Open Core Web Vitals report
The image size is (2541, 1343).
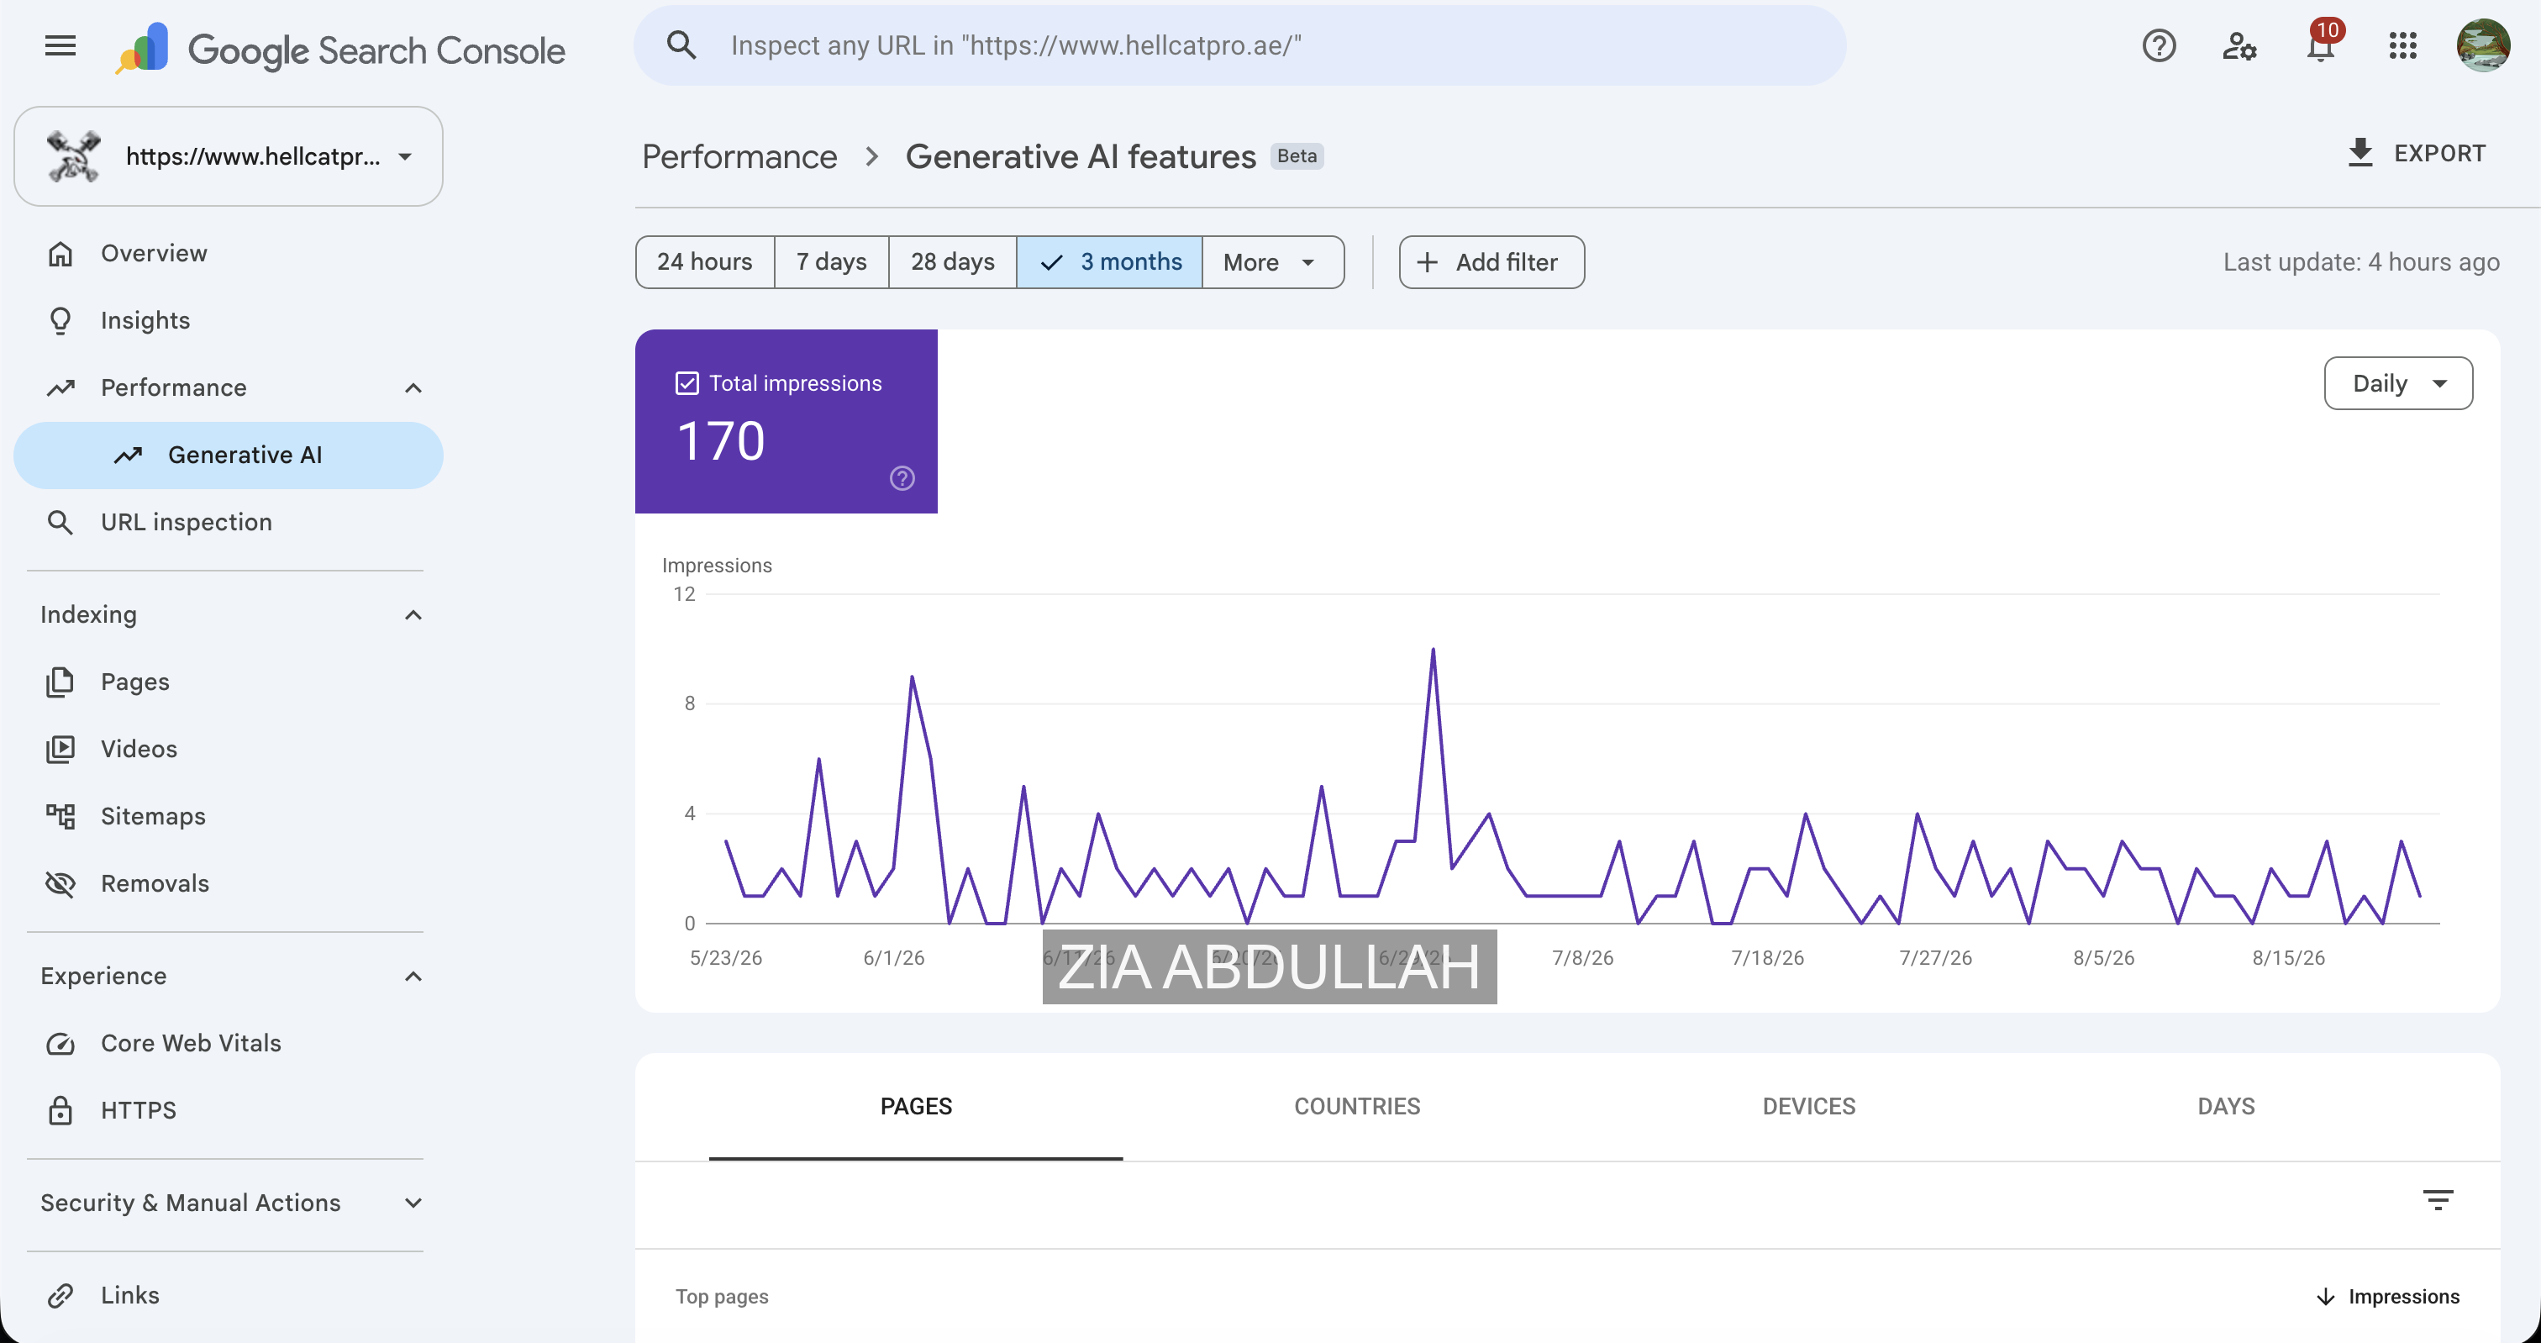228,1043
